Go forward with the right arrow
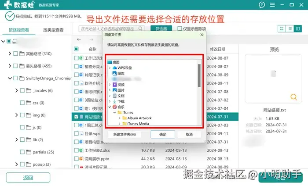 (91, 39)
